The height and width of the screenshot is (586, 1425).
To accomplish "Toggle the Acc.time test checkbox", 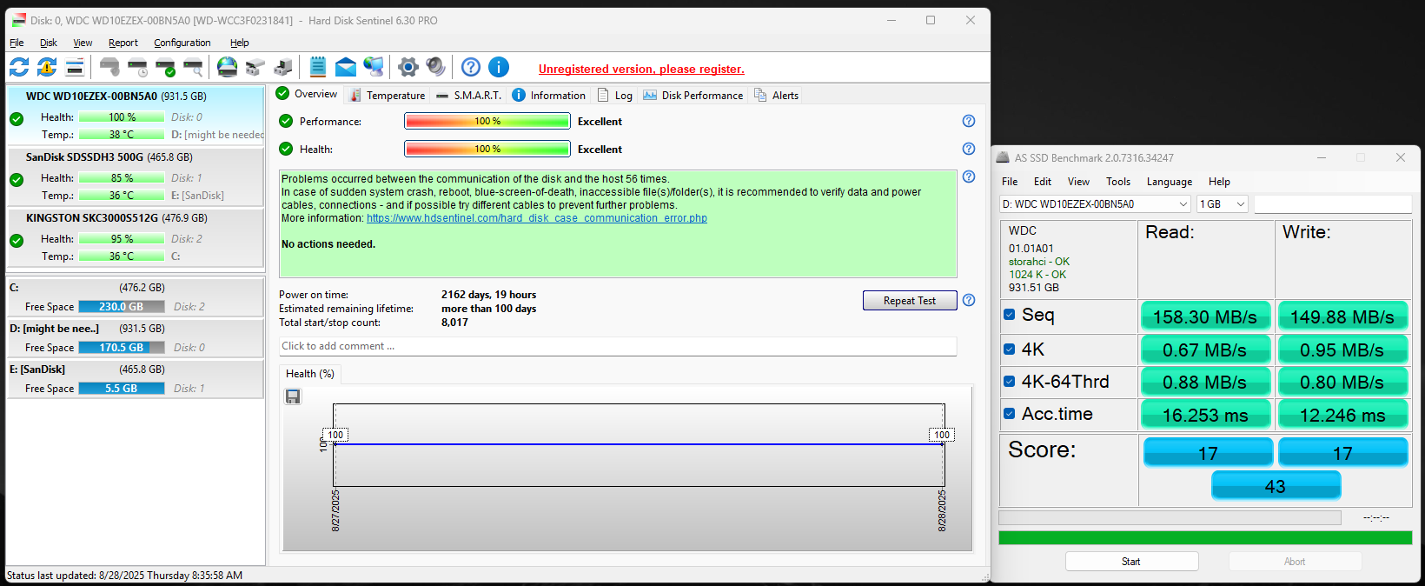I will [x=1009, y=414].
